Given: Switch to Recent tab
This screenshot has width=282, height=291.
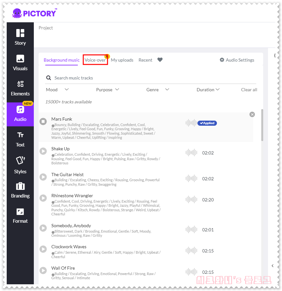Looking at the screenshot, I should tap(145, 60).
